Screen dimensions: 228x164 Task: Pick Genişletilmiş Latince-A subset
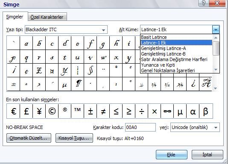click(x=176, y=48)
